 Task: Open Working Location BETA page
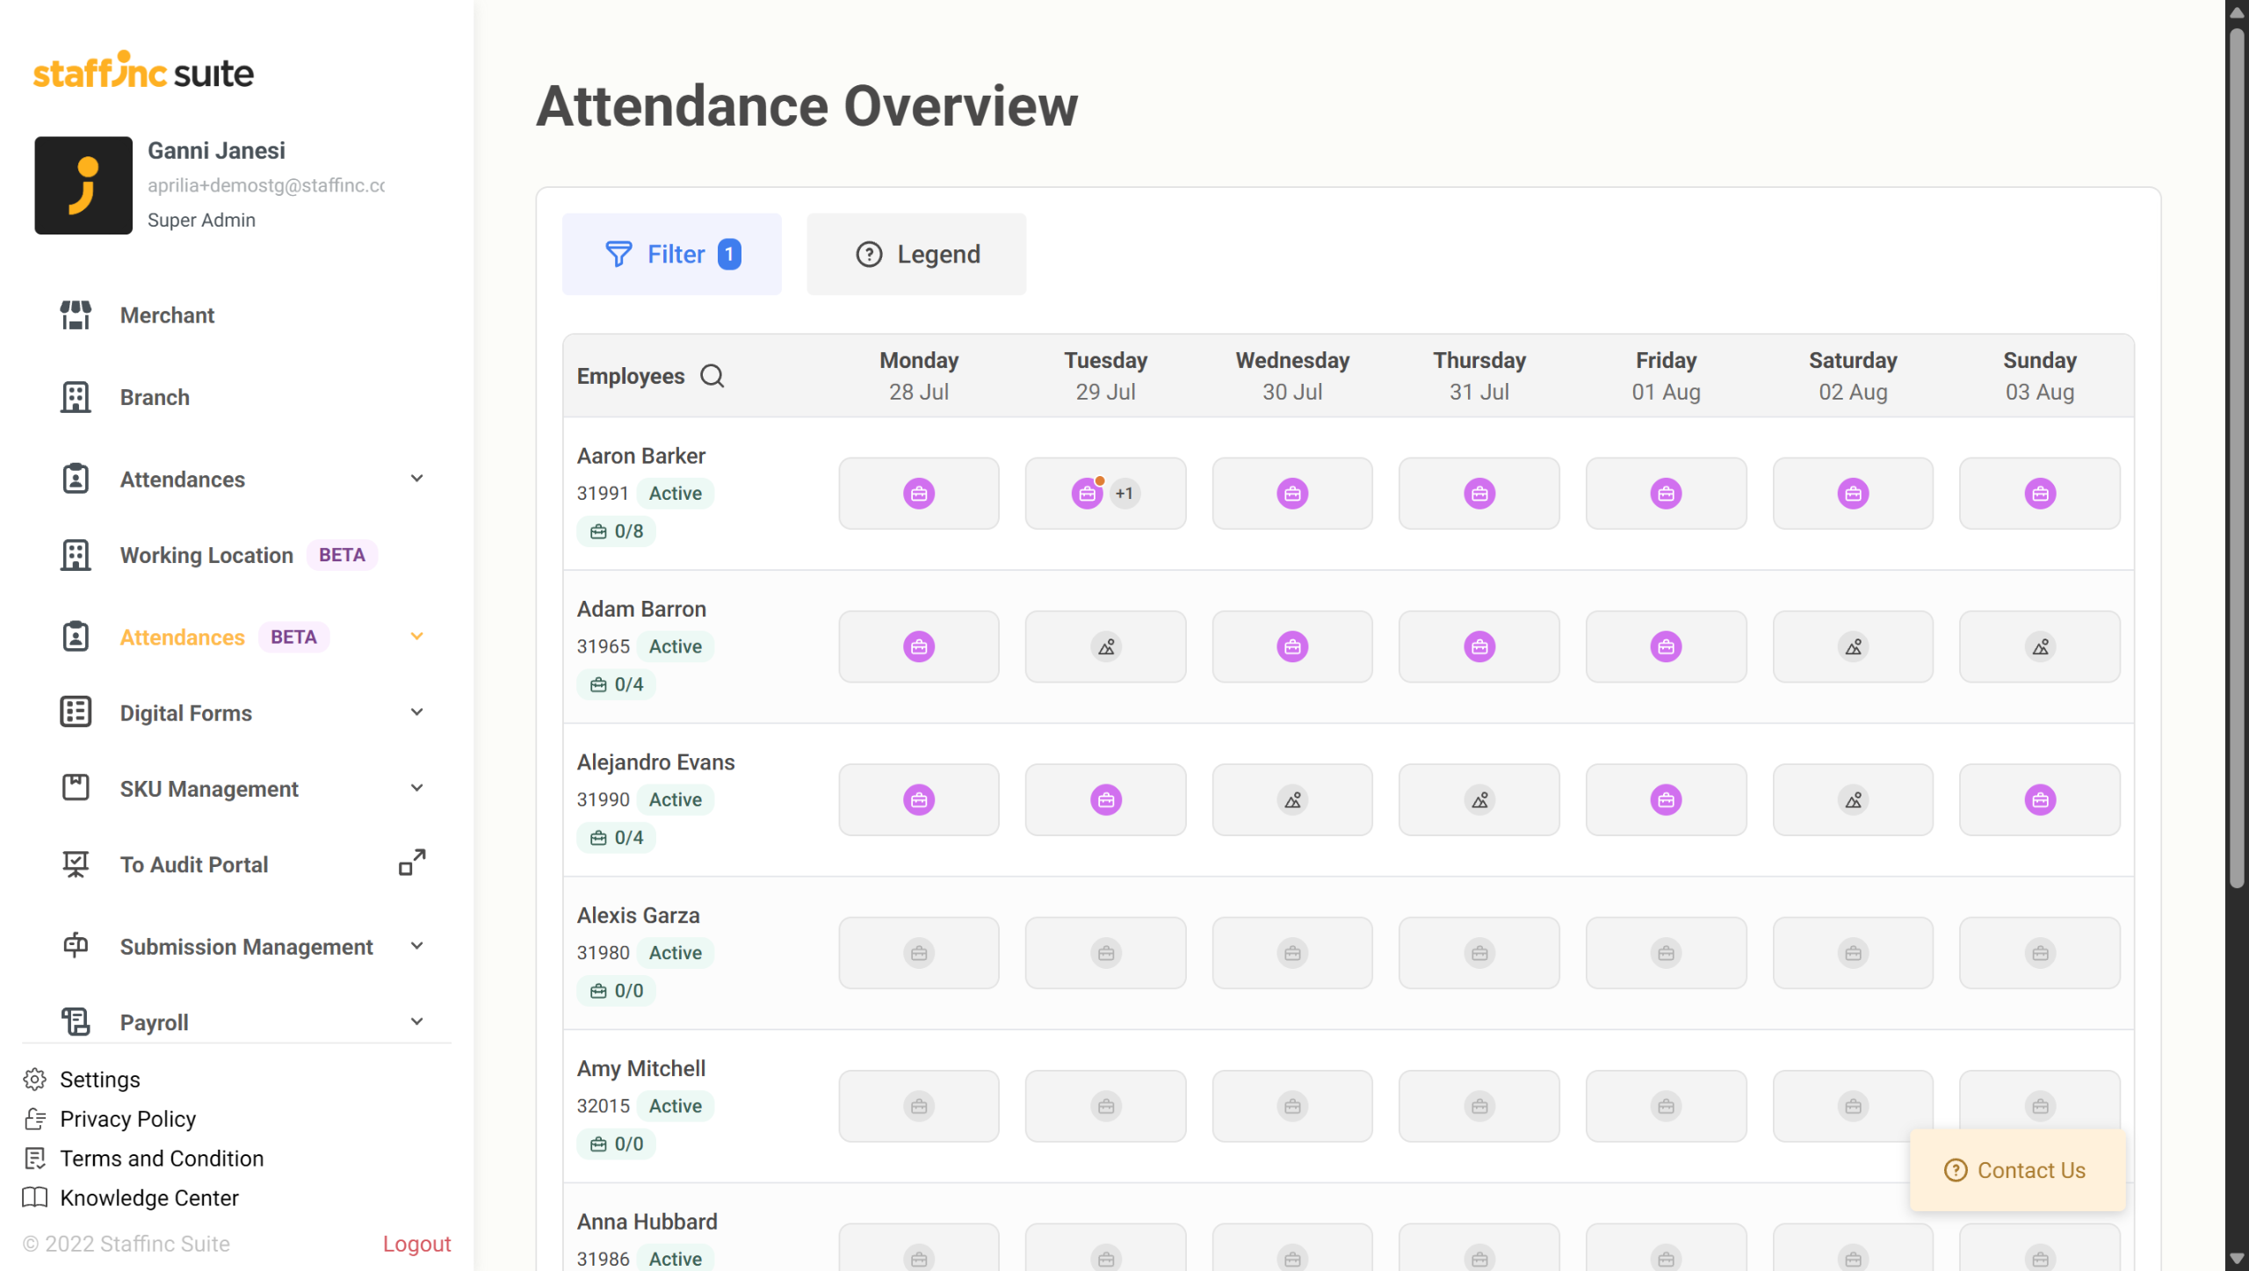(206, 555)
